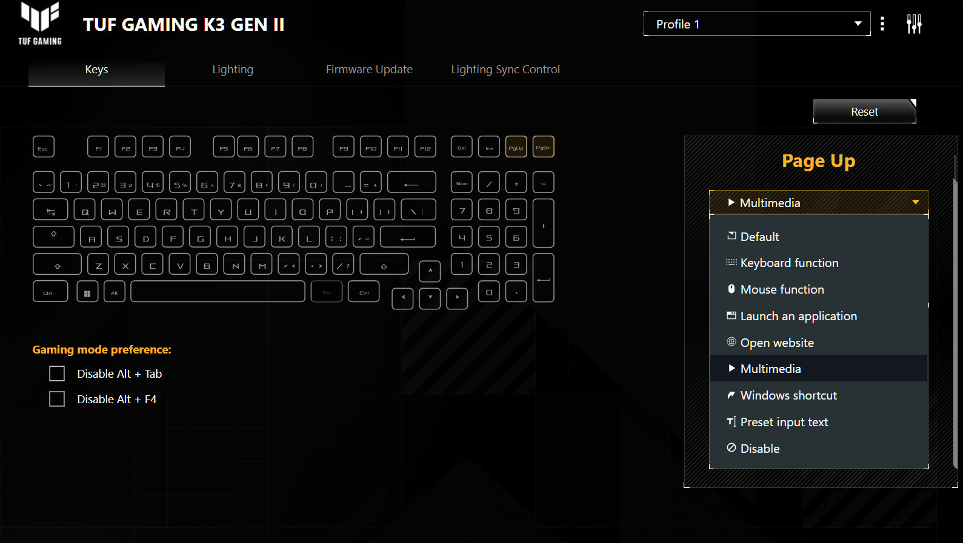Screen dimensions: 963x543
Task: Select the Tab key on keyboard layout
Action: [51, 209]
